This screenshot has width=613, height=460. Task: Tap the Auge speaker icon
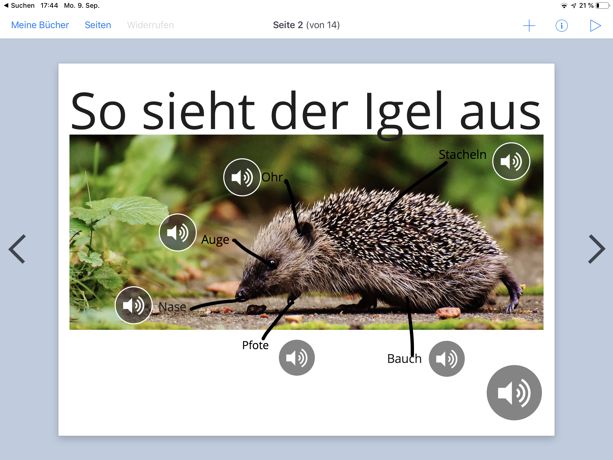178,233
